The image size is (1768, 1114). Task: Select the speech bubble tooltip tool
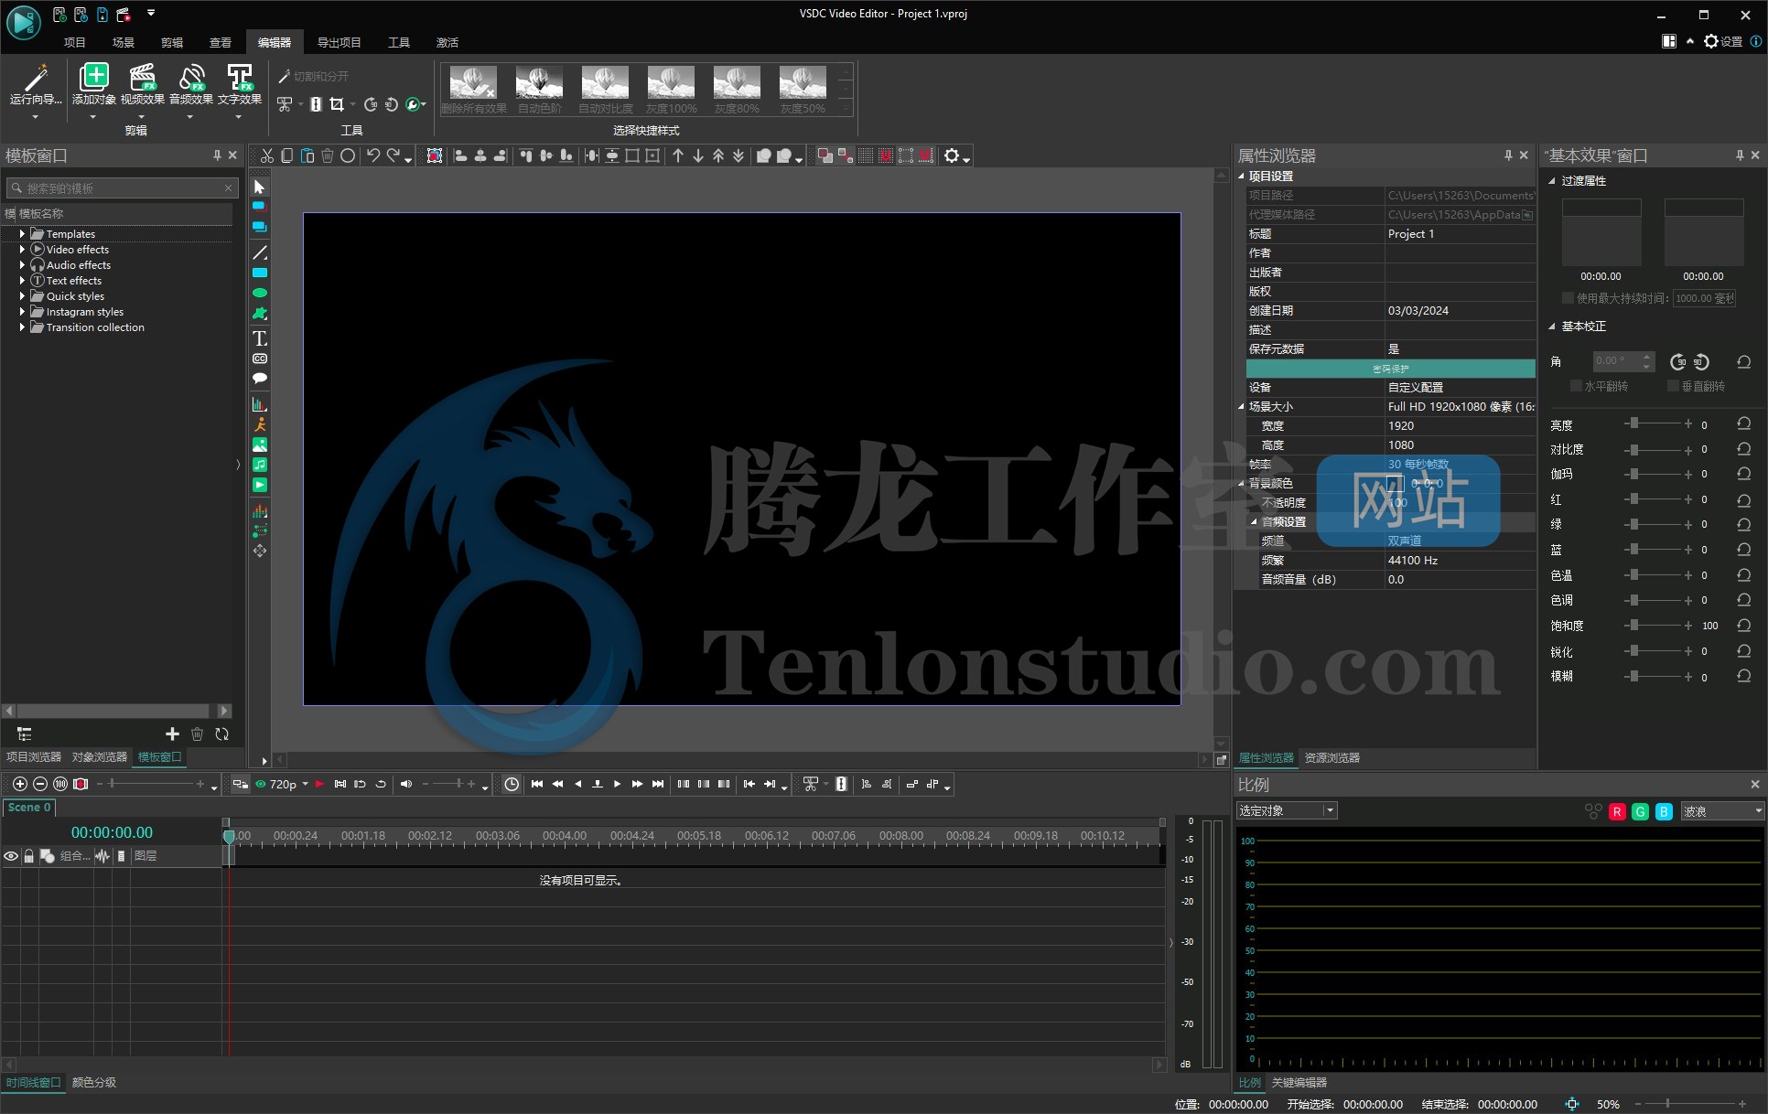click(259, 378)
